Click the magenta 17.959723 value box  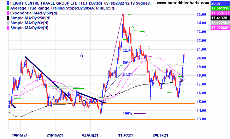pyautogui.click(x=220, y=13)
